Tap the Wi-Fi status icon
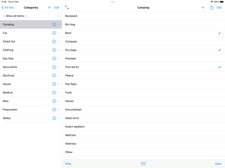The width and height of the screenshot is (225, 168). (x=212, y=2)
